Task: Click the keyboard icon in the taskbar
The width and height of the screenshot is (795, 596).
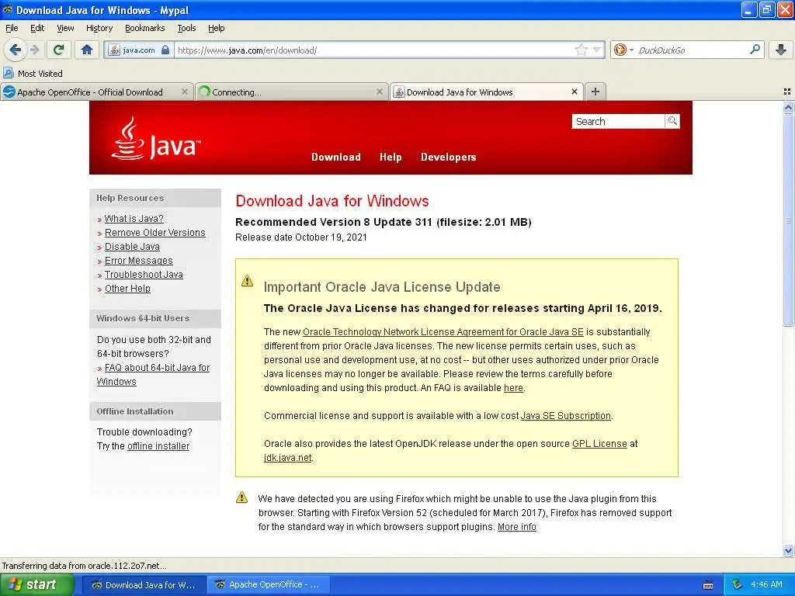Action: pyautogui.click(x=708, y=585)
